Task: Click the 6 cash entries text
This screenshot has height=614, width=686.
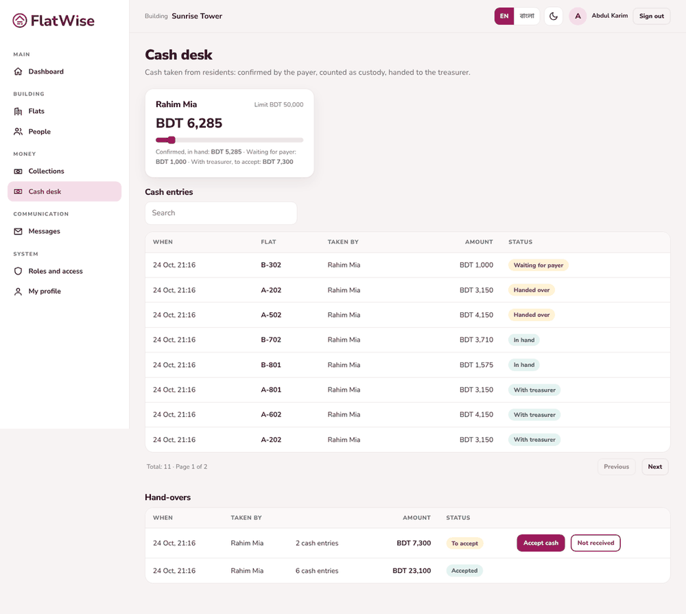Action: point(317,571)
